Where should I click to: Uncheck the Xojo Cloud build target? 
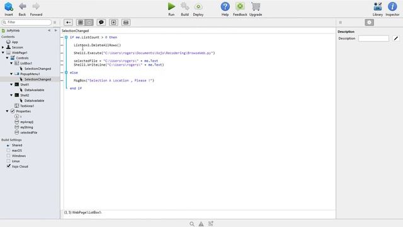pyautogui.click(x=8, y=166)
